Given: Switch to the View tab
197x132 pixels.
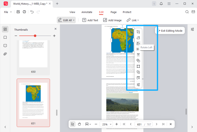Looking at the screenshot, I should pos(72,12).
